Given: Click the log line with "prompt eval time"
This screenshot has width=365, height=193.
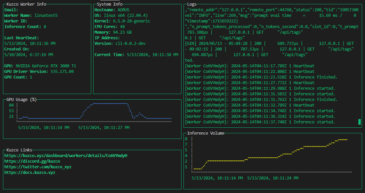Looking at the screenshot, I should [x=270, y=15].
